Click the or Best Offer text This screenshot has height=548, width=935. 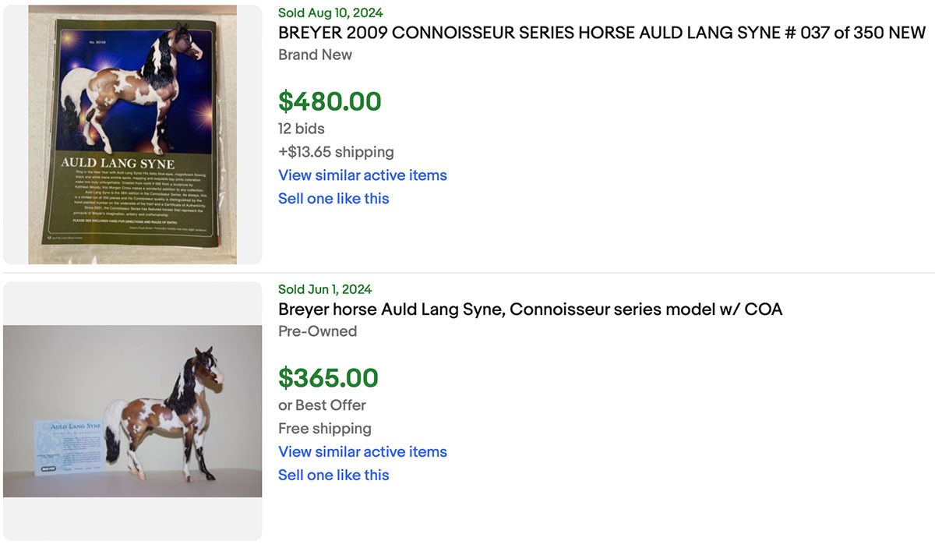point(322,405)
